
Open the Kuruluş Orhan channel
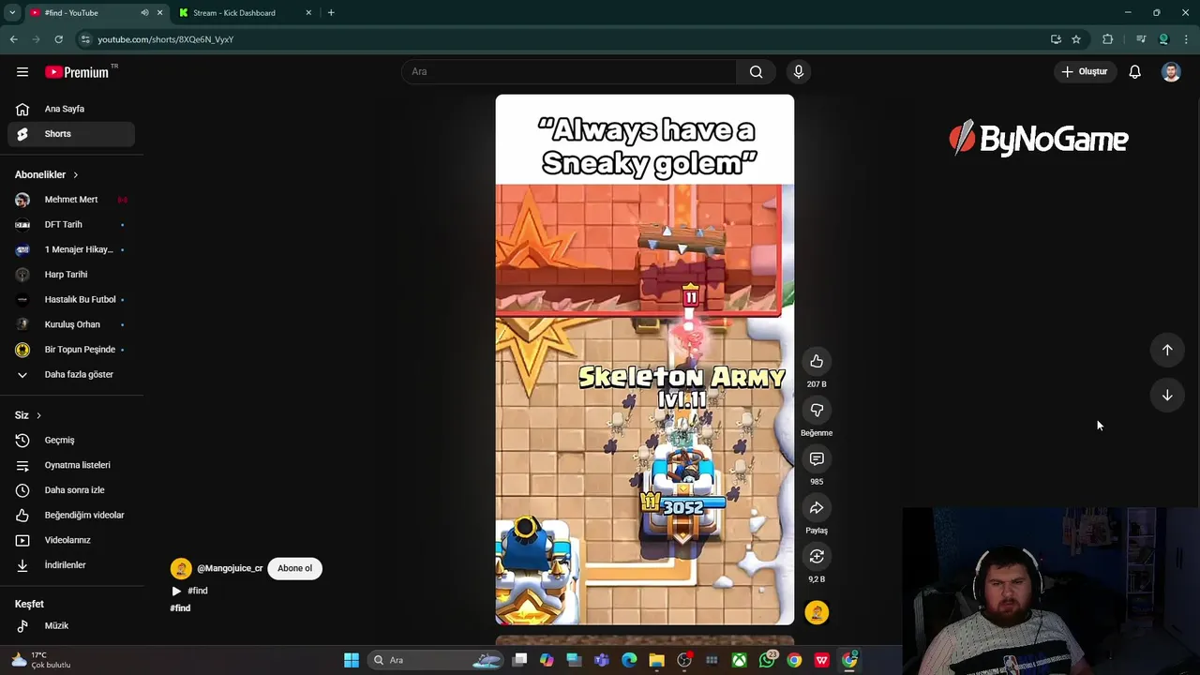(x=71, y=324)
